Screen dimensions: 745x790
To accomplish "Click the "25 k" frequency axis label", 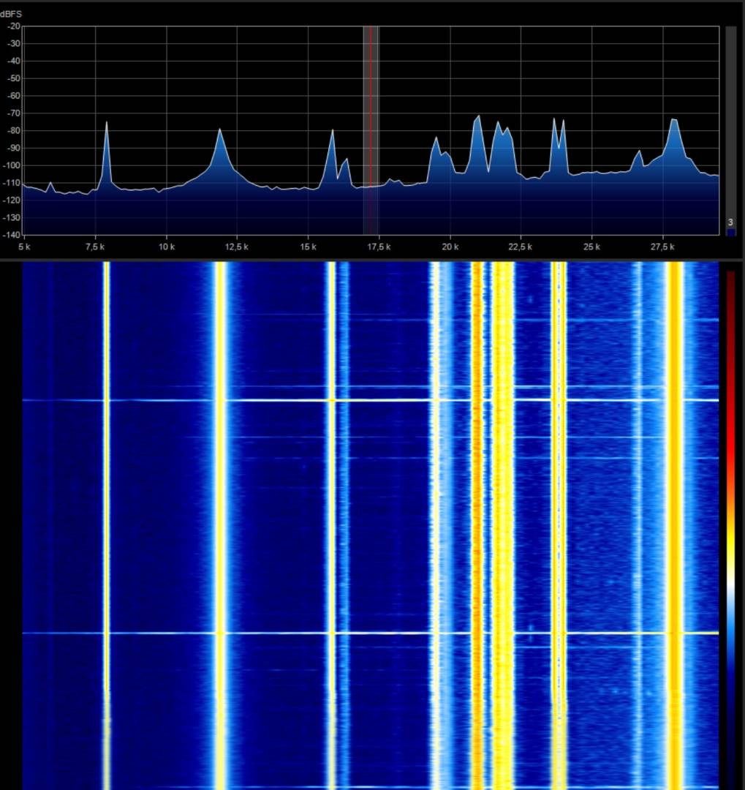I will (591, 248).
